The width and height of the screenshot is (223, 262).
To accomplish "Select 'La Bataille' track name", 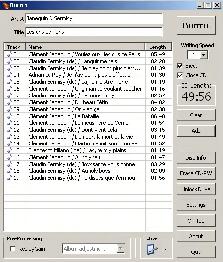I will (x=87, y=116).
